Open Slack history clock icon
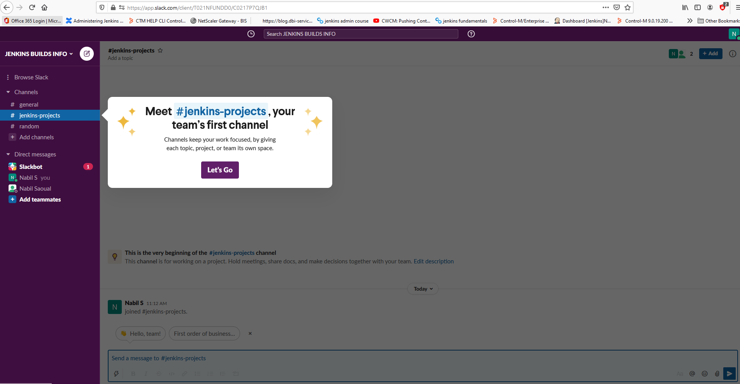The width and height of the screenshot is (740, 384). (251, 34)
